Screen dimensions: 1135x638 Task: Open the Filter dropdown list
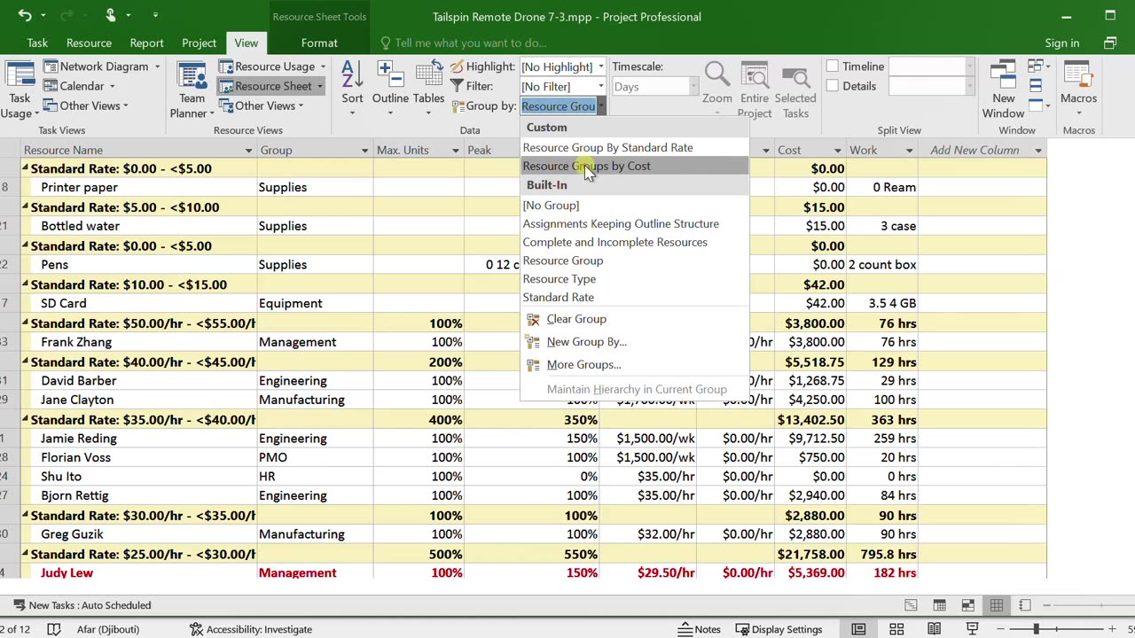tap(600, 86)
